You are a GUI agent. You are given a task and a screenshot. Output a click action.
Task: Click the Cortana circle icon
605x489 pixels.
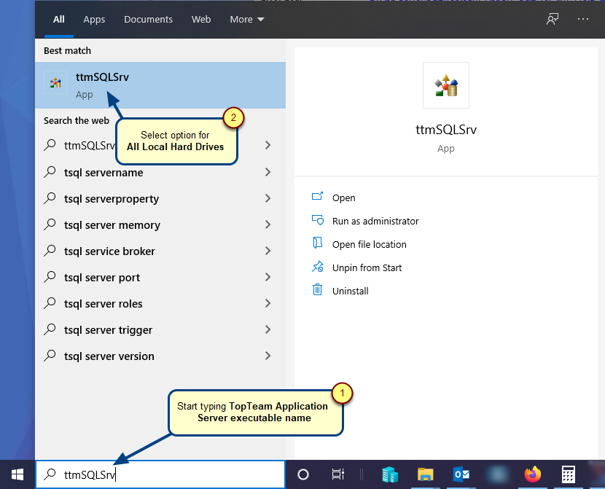coord(303,474)
